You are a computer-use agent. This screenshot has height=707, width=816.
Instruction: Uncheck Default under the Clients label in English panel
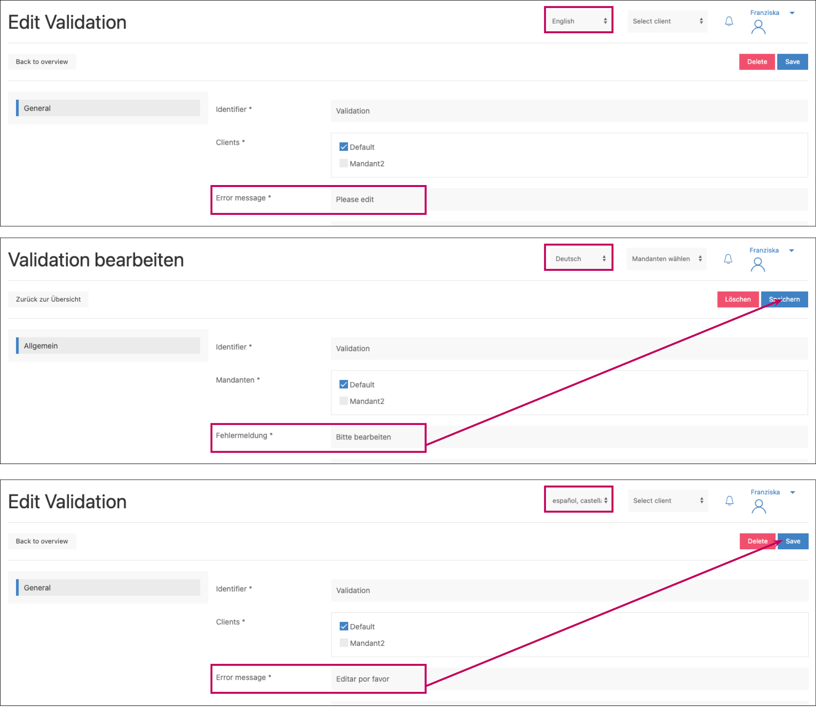click(343, 147)
